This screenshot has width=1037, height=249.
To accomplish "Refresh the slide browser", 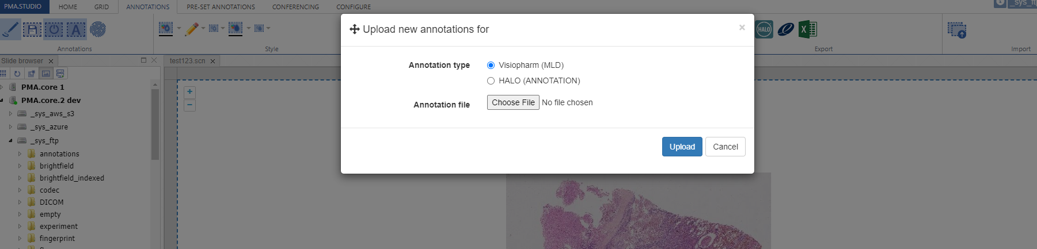I will (17, 74).
